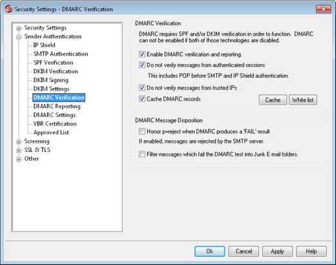The height and width of the screenshot is (265, 336).
Task: Open the White list button
Action: (x=303, y=100)
